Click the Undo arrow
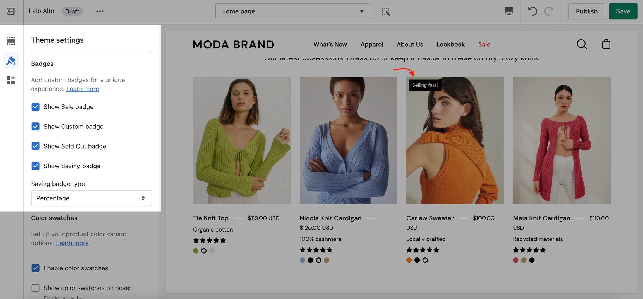643x299 pixels. [x=532, y=11]
